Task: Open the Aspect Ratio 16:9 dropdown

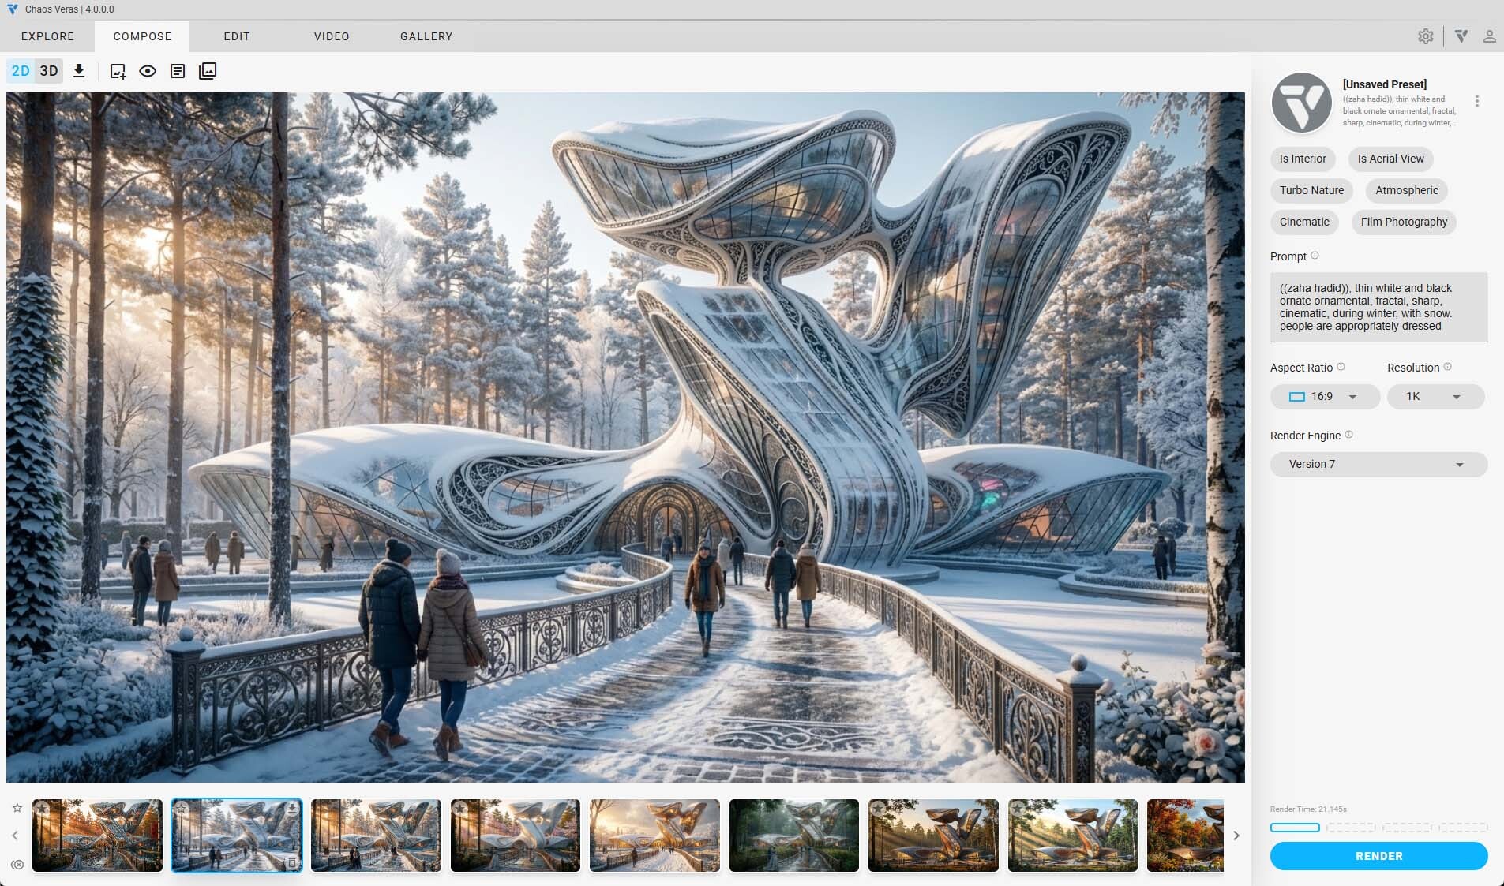Action: coord(1324,397)
